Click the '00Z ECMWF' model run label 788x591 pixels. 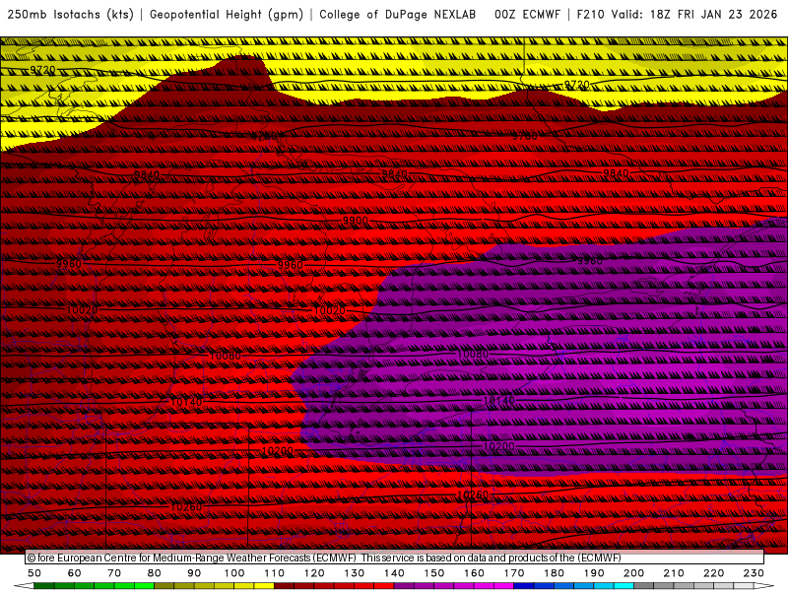pyautogui.click(x=527, y=15)
